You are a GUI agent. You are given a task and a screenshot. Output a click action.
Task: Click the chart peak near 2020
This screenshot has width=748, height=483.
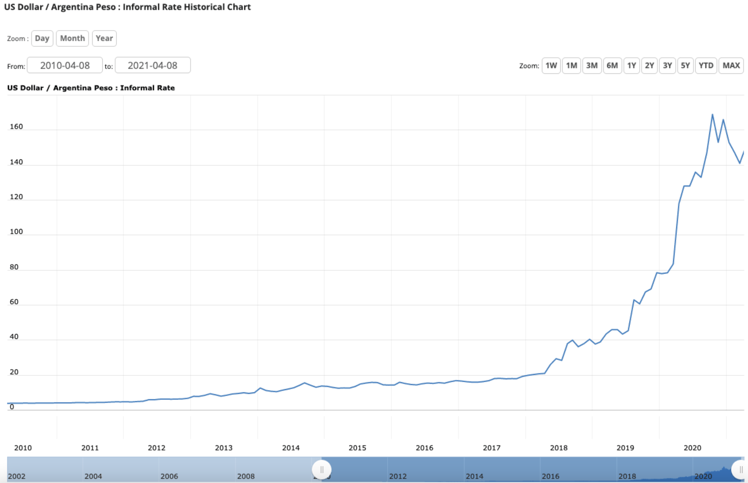[x=712, y=115]
